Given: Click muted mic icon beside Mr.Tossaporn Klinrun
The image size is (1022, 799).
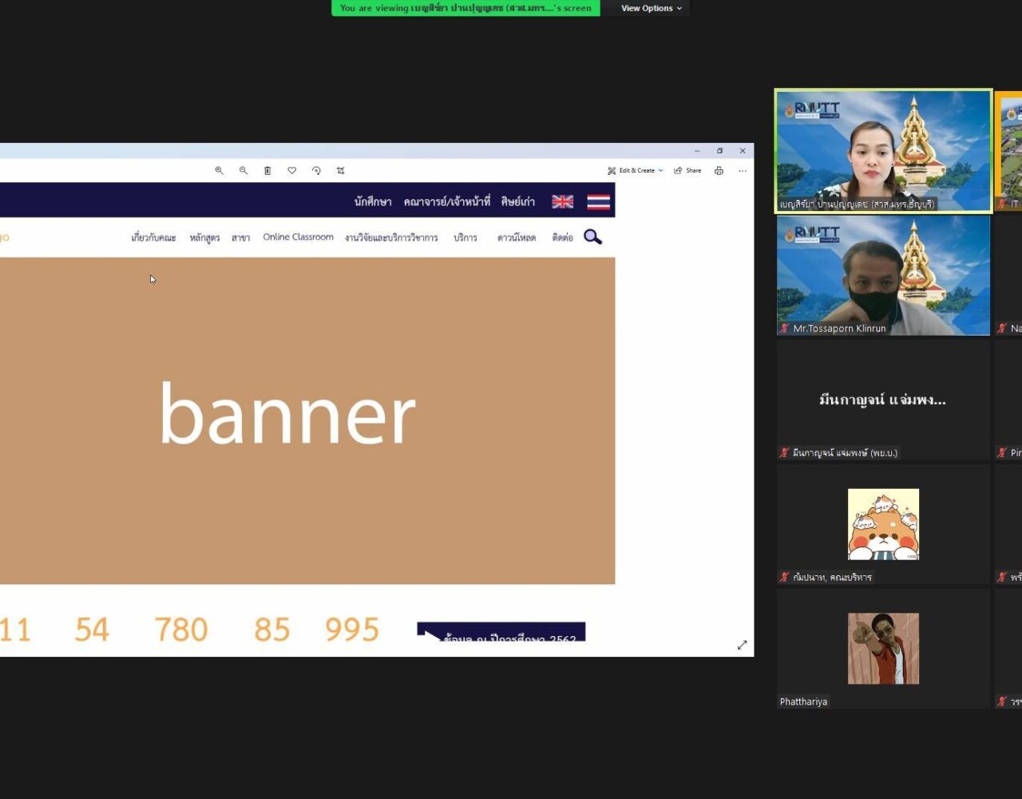Looking at the screenshot, I should click(785, 328).
